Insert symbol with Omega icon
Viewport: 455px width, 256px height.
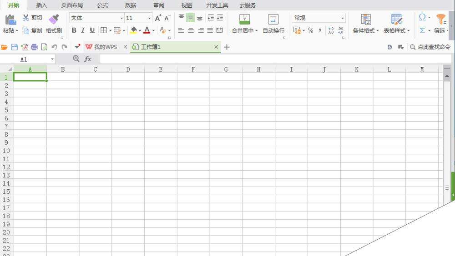point(422,17)
